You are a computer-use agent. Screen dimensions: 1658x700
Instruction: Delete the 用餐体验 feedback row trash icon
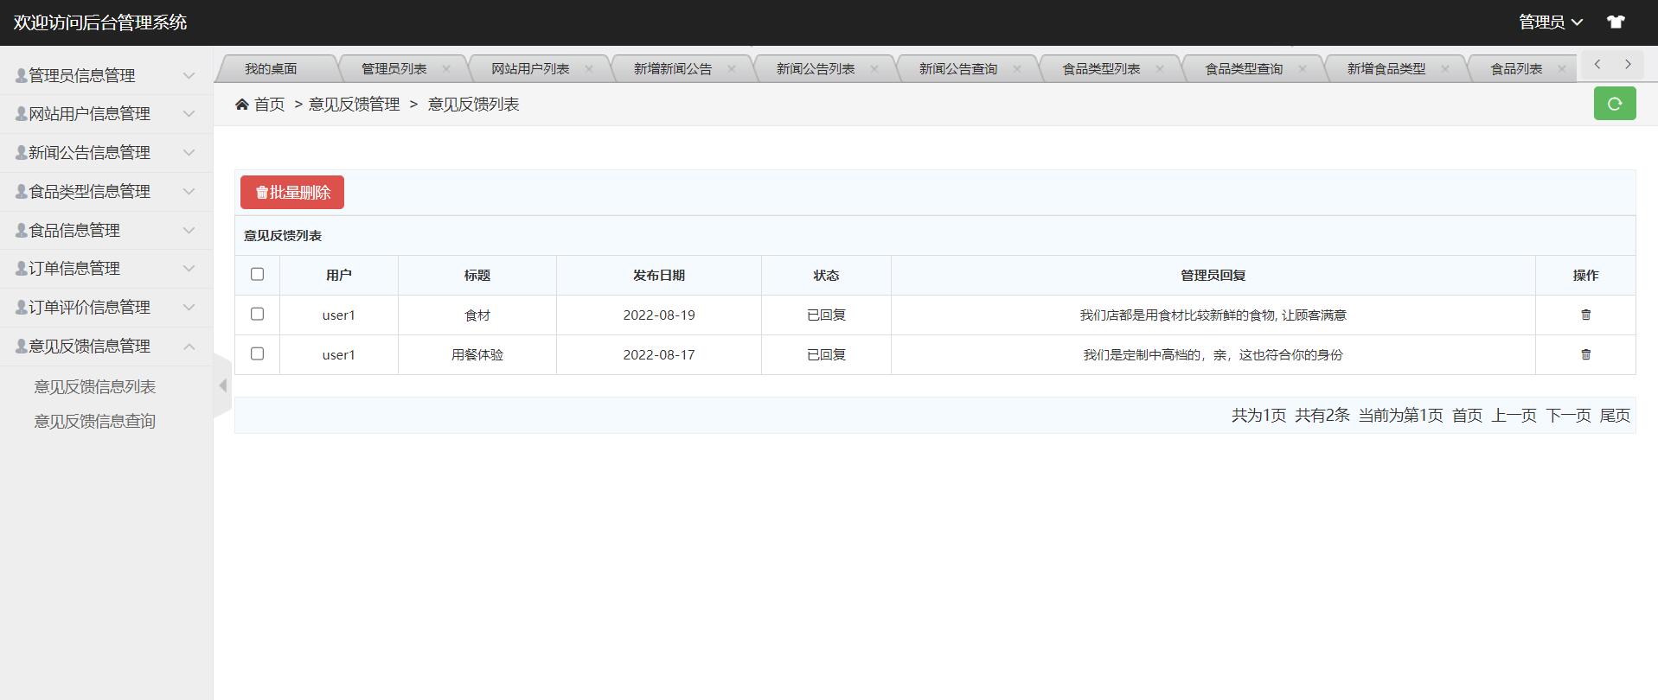(1585, 354)
